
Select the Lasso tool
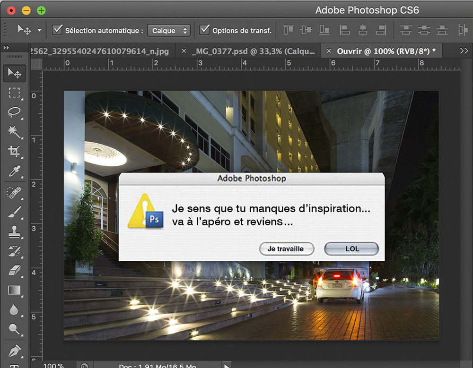[x=14, y=112]
